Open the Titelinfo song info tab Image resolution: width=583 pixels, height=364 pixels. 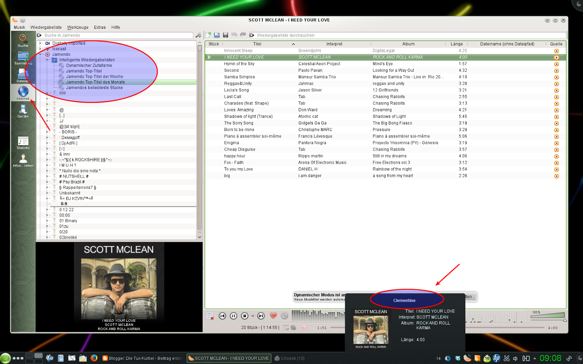pos(23,143)
